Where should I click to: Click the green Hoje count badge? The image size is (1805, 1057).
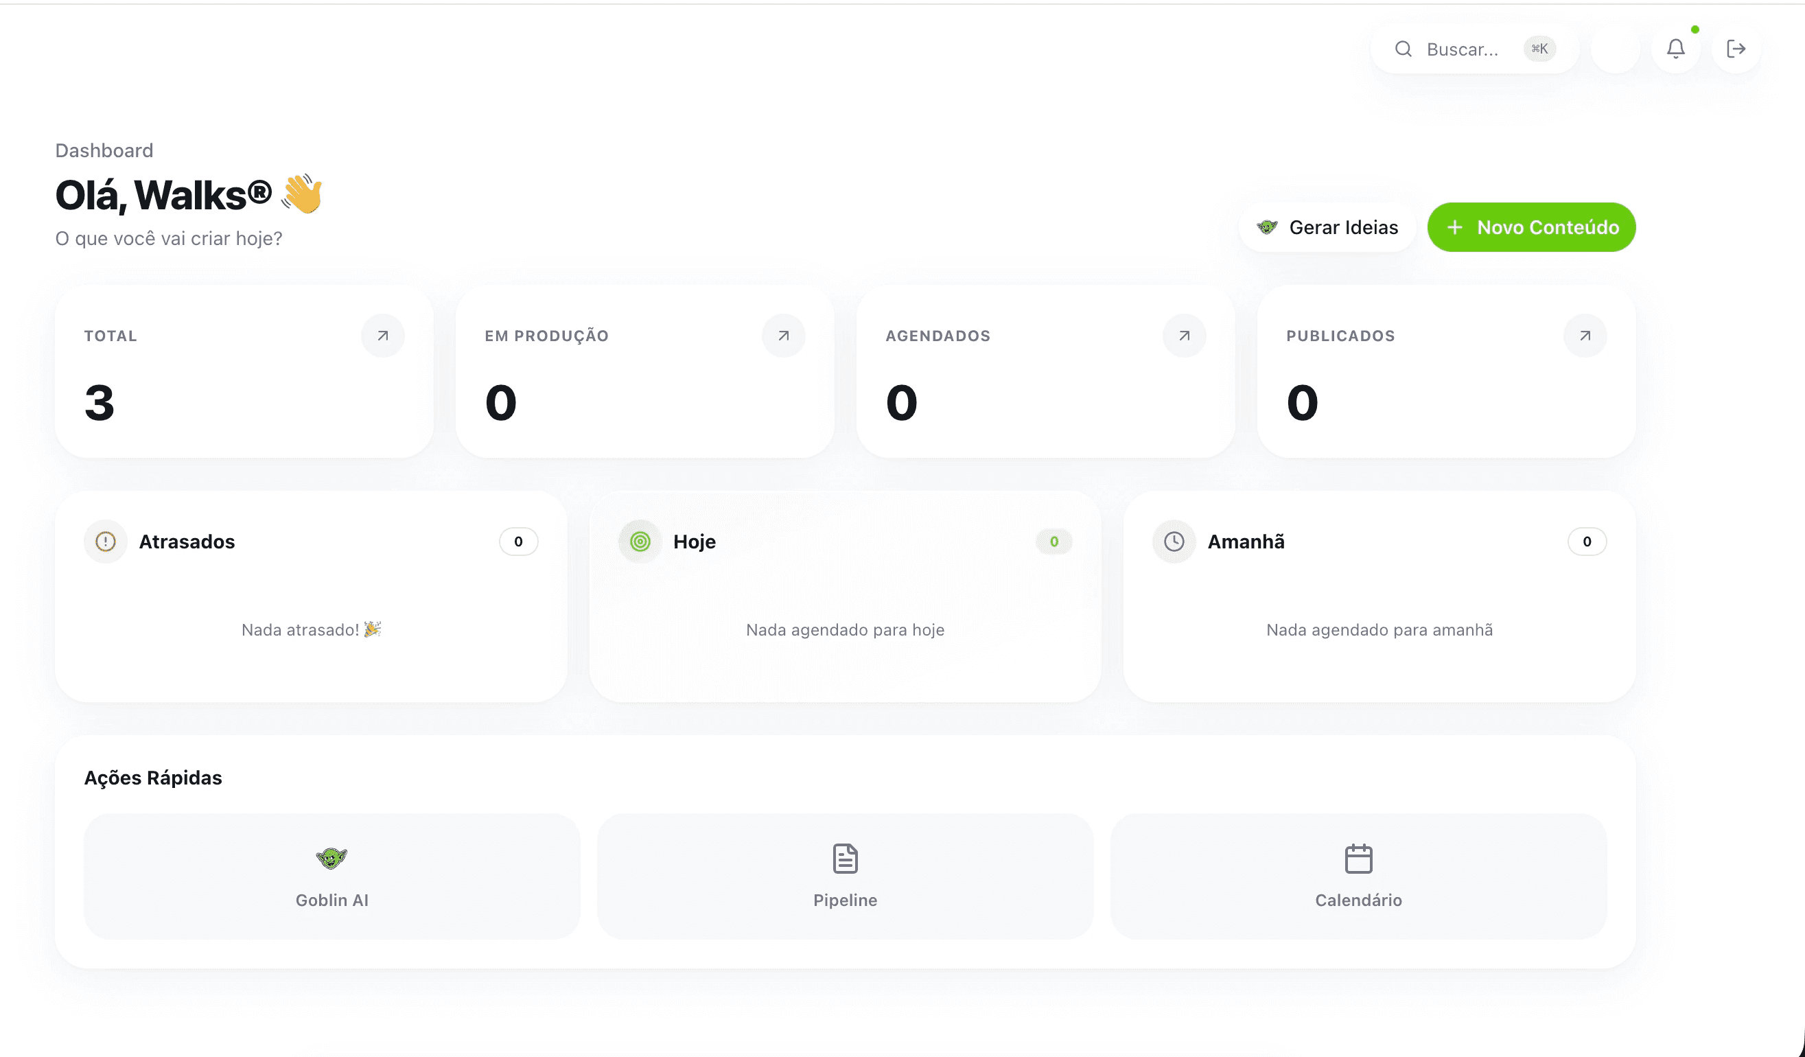pos(1053,542)
